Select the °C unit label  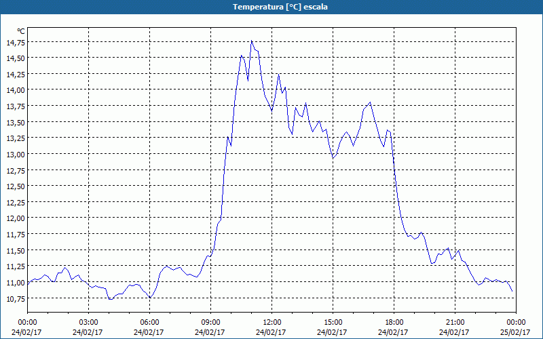click(21, 31)
